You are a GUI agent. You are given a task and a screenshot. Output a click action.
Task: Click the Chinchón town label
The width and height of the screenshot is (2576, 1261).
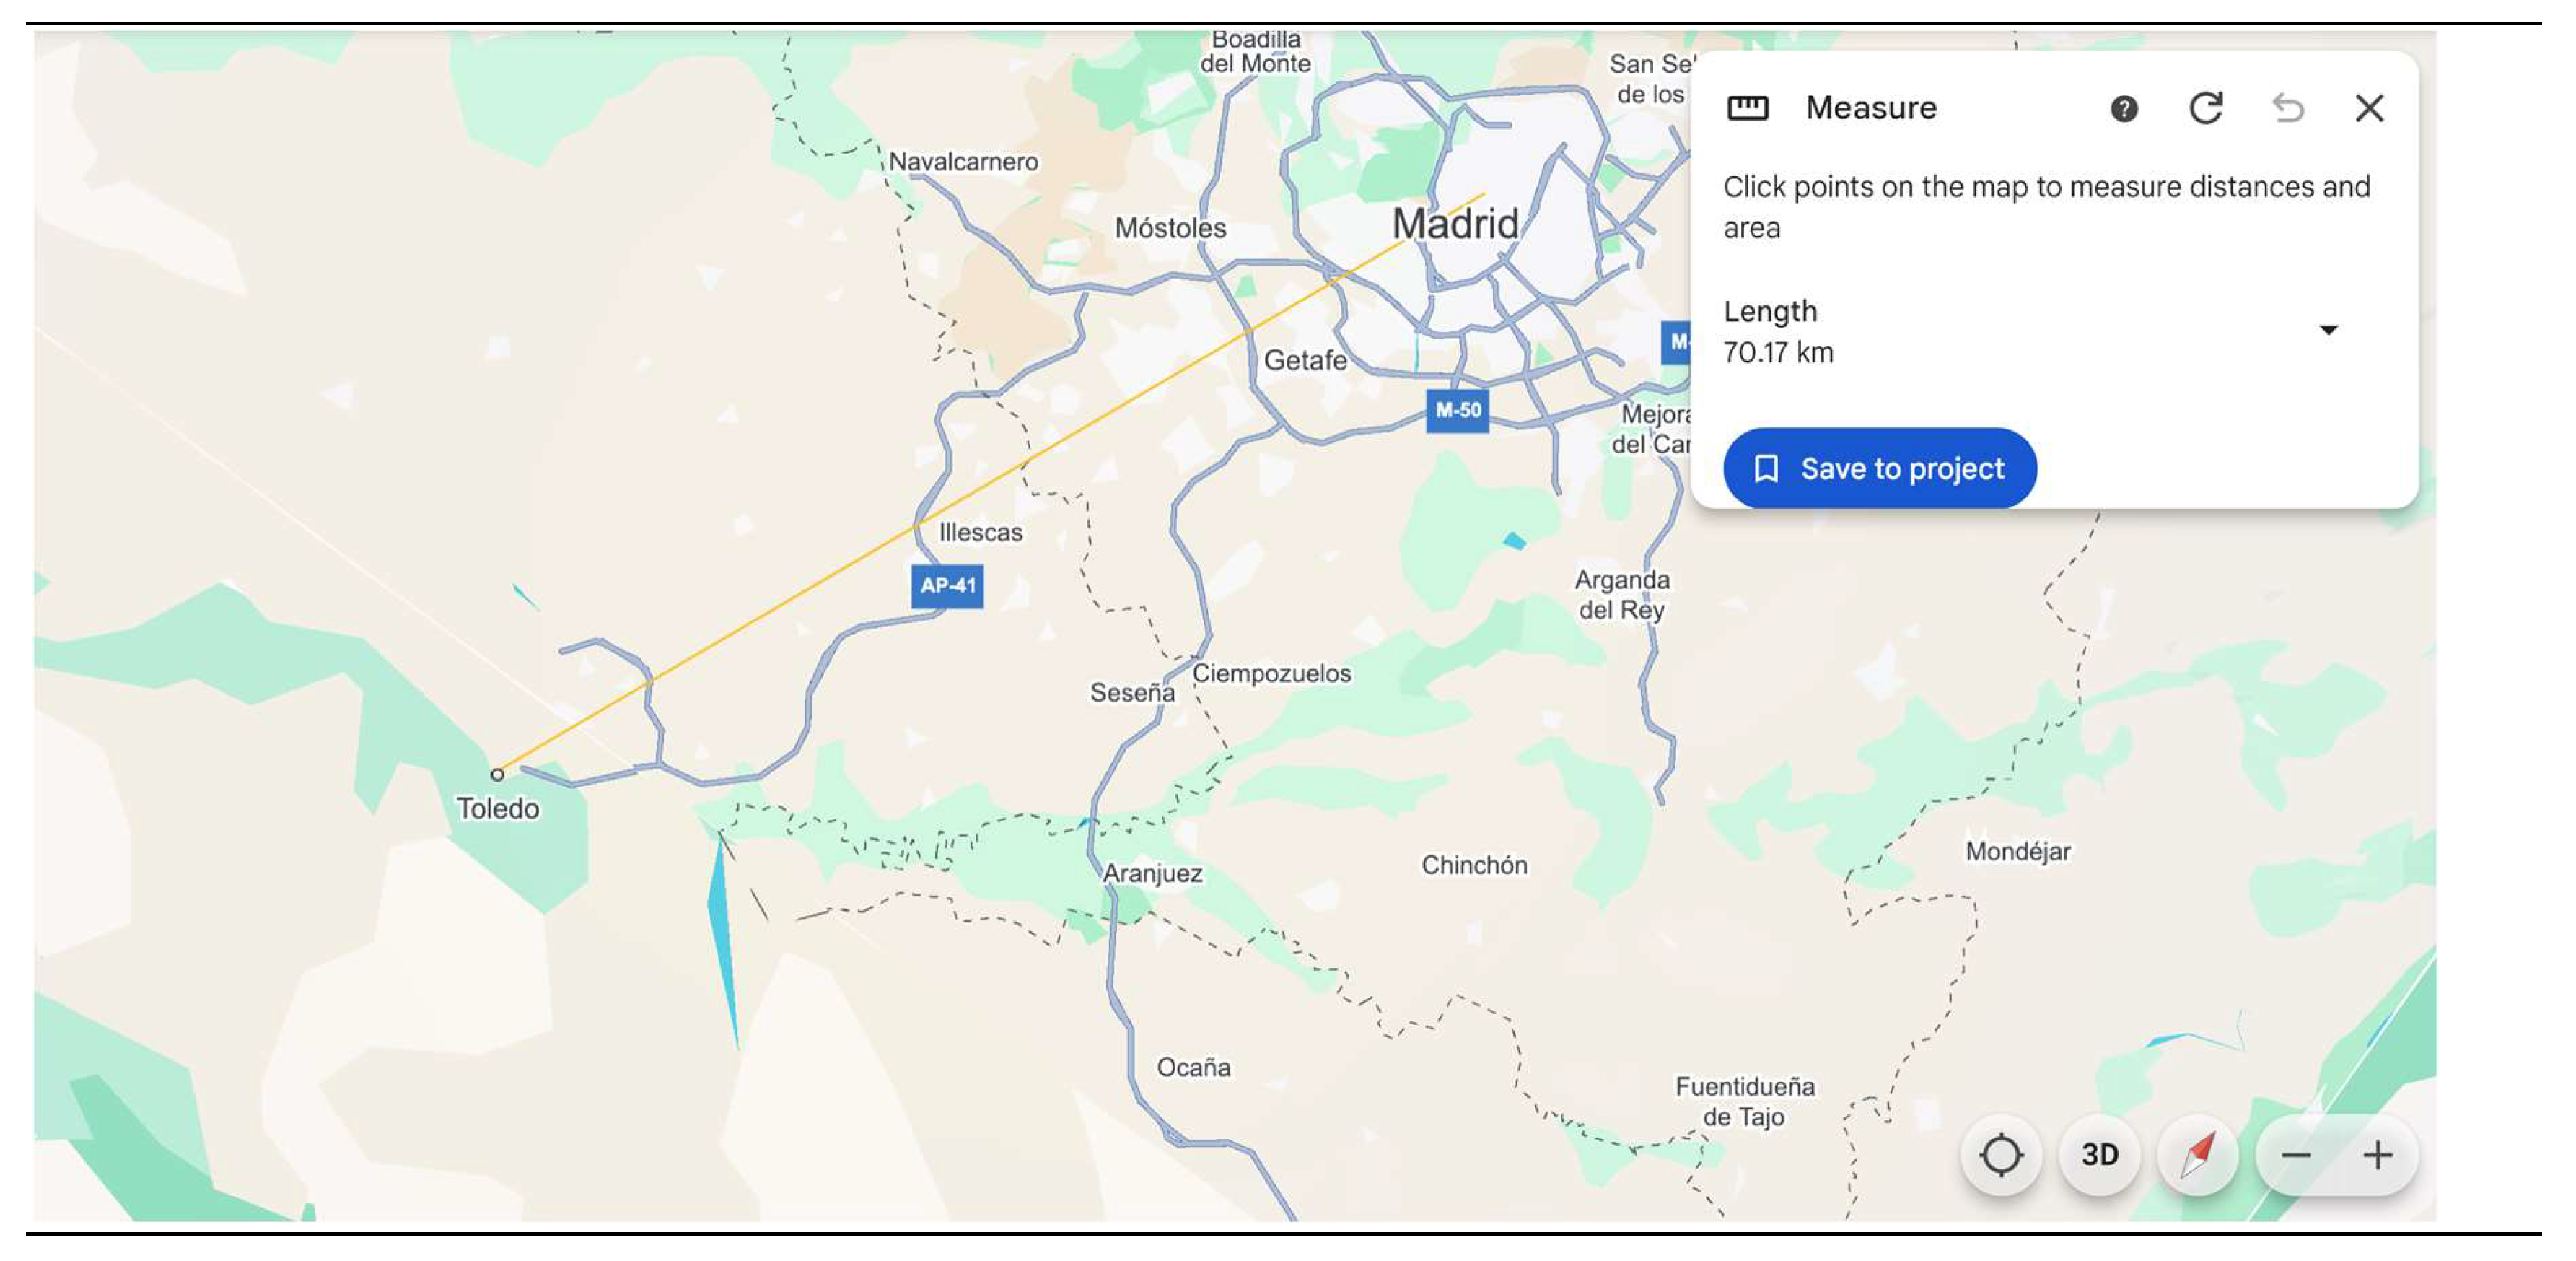pyautogui.click(x=1474, y=865)
